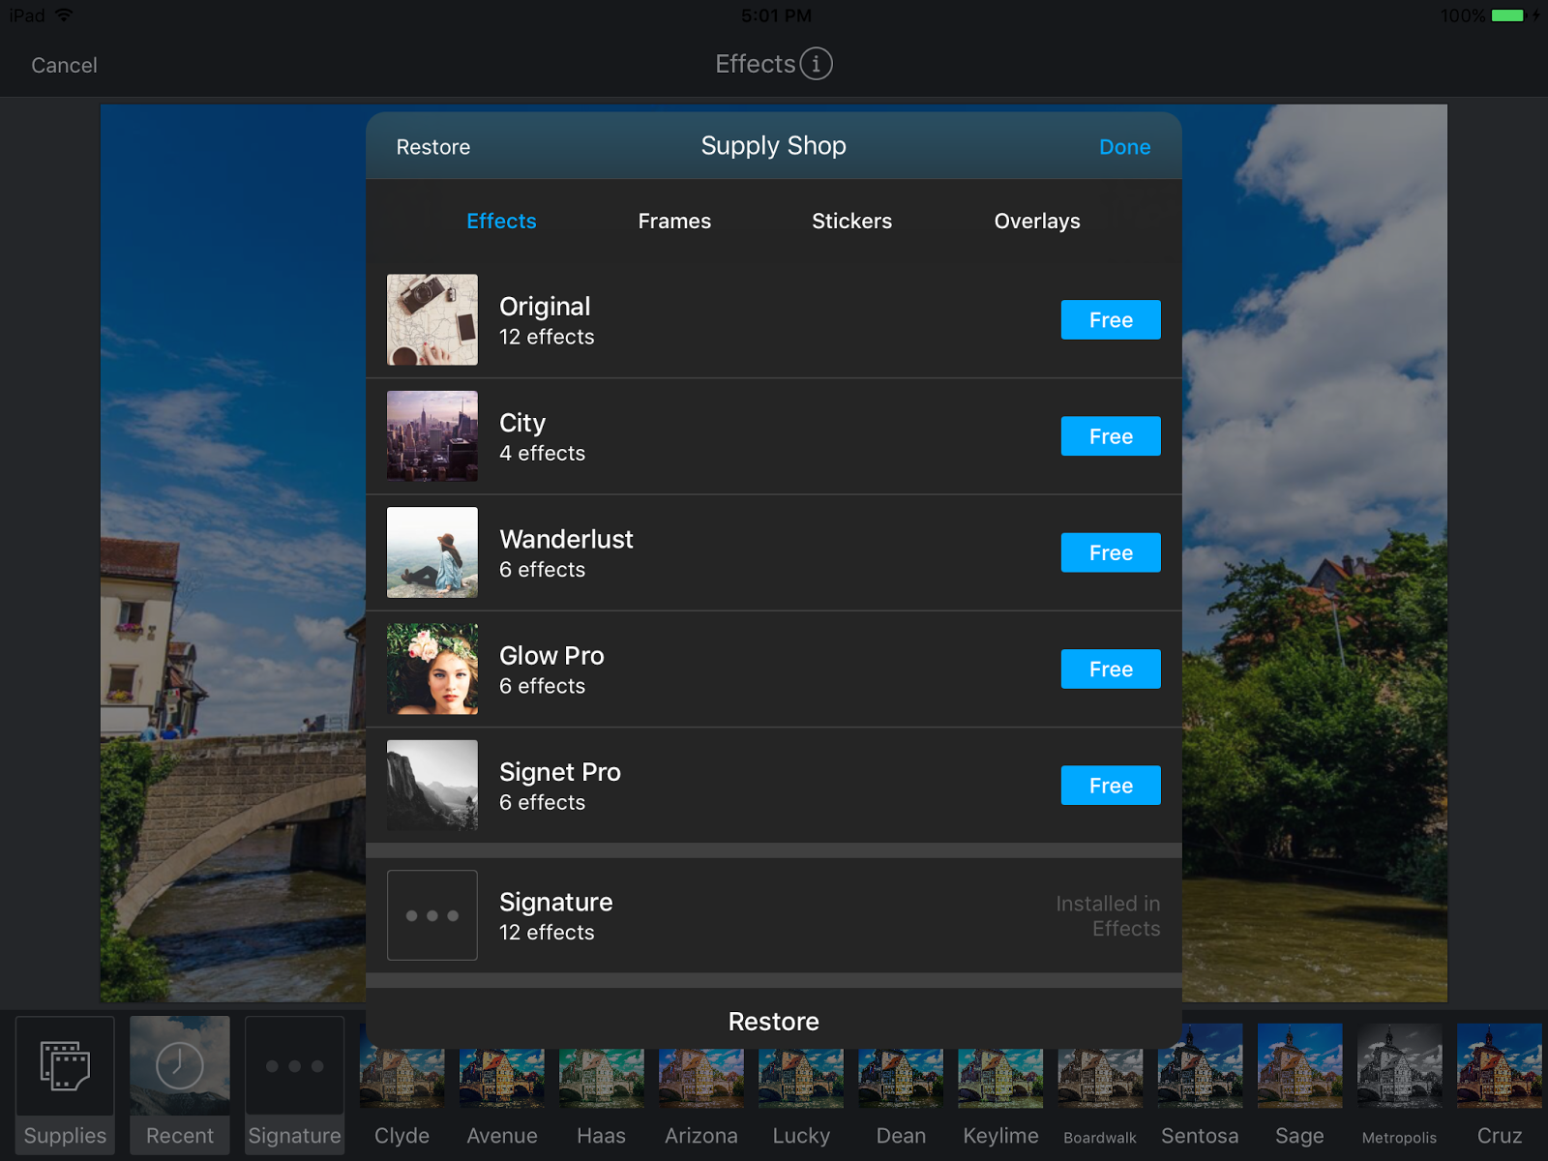Claim Glow Pro using its Free button

point(1110,669)
